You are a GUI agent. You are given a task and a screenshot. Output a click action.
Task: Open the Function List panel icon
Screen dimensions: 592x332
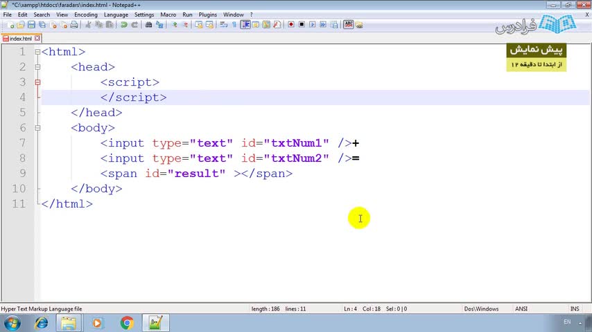pyautogui.click(x=277, y=25)
